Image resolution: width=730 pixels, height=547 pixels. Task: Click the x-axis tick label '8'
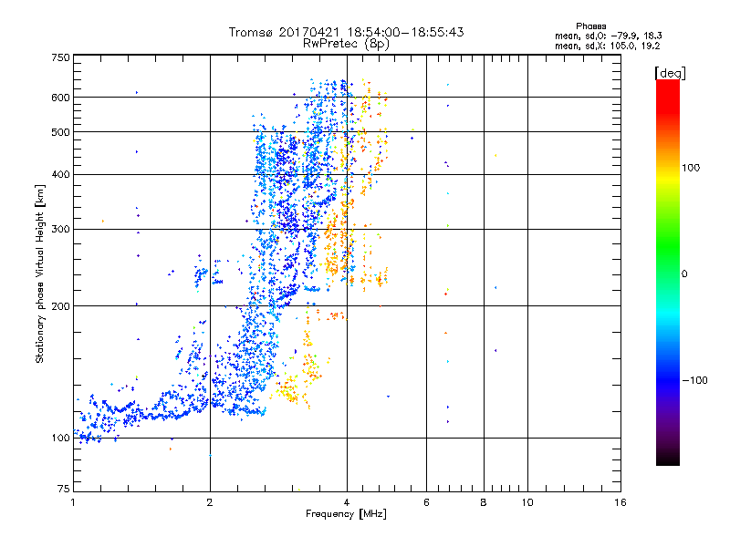click(484, 502)
